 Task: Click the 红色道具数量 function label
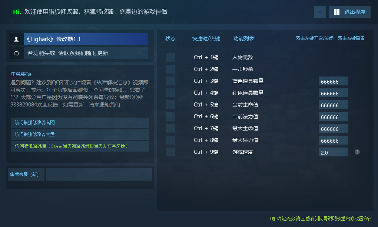coord(248,93)
